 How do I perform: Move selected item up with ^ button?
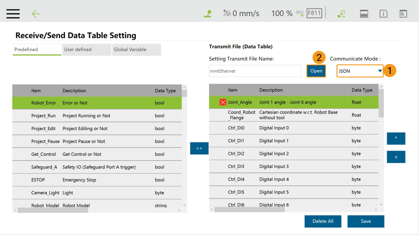(396, 138)
